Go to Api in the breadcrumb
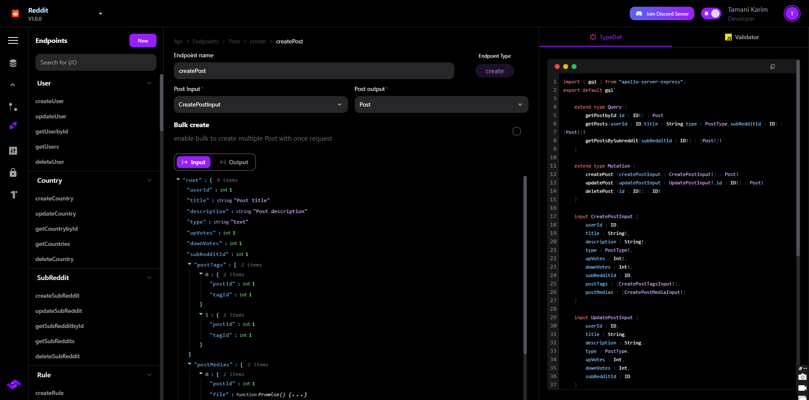The image size is (809, 400). click(x=178, y=41)
